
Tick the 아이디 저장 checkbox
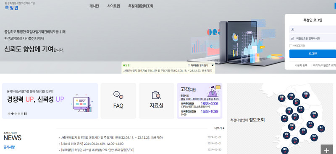tap(291, 46)
